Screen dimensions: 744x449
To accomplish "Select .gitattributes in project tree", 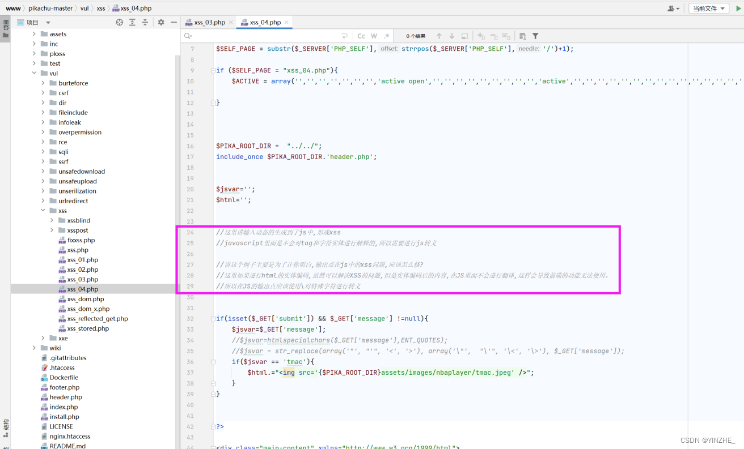I will click(x=68, y=358).
